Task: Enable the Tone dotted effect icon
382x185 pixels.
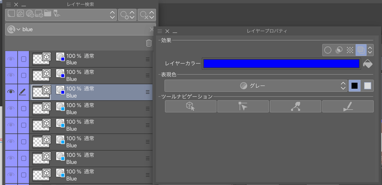Action: point(350,50)
